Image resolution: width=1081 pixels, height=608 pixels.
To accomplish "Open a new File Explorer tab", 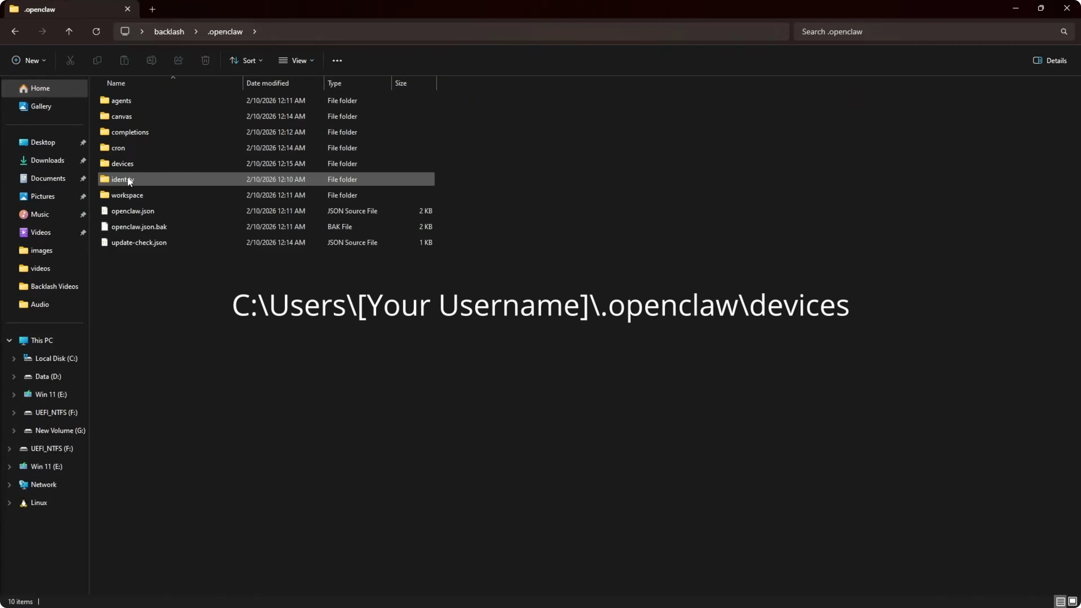I will [152, 9].
